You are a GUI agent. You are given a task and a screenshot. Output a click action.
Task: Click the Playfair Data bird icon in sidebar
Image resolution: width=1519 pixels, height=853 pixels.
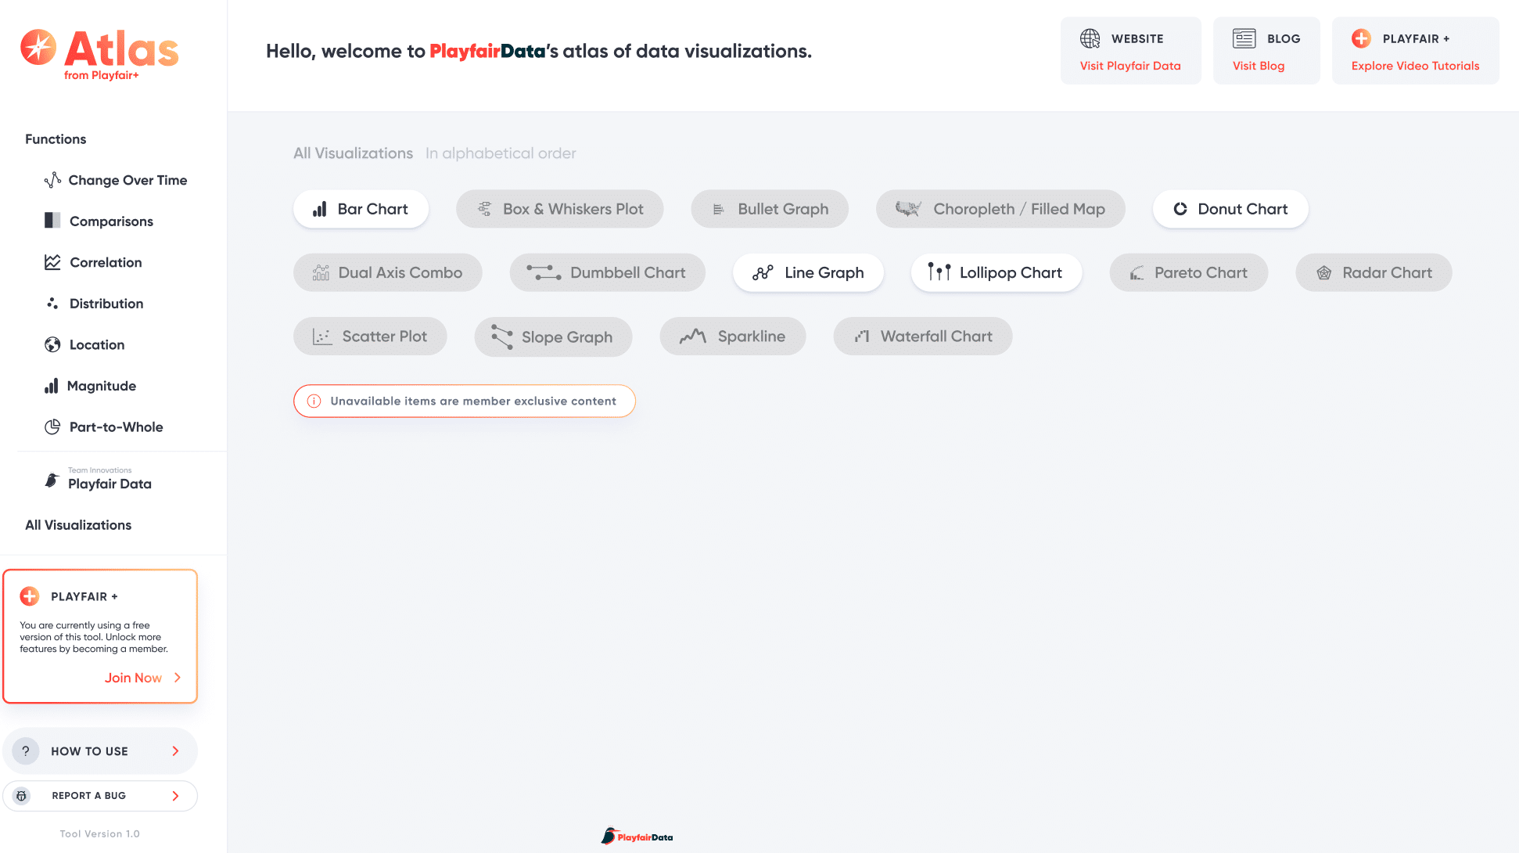[52, 480]
